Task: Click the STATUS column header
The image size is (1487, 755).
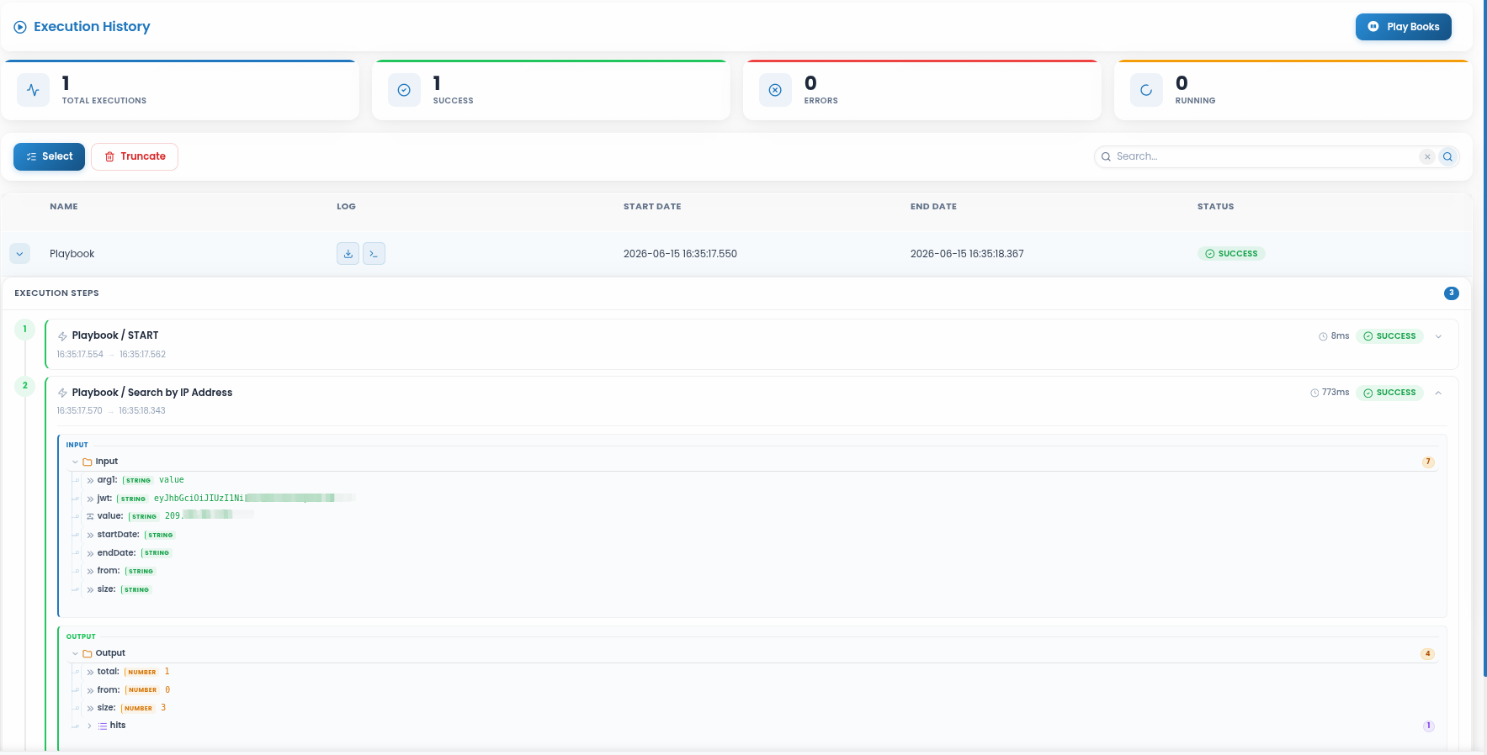Action: [x=1215, y=206]
